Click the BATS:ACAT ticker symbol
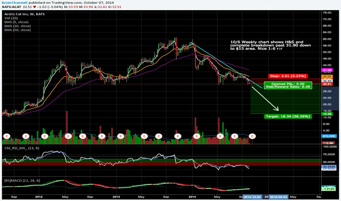341x201 pixels. [x=12, y=7]
